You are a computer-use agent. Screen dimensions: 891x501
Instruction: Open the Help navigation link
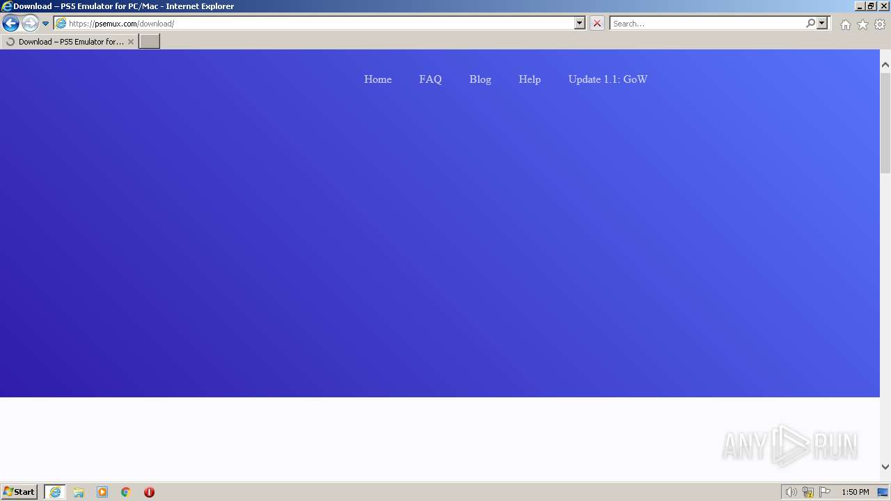(530, 79)
